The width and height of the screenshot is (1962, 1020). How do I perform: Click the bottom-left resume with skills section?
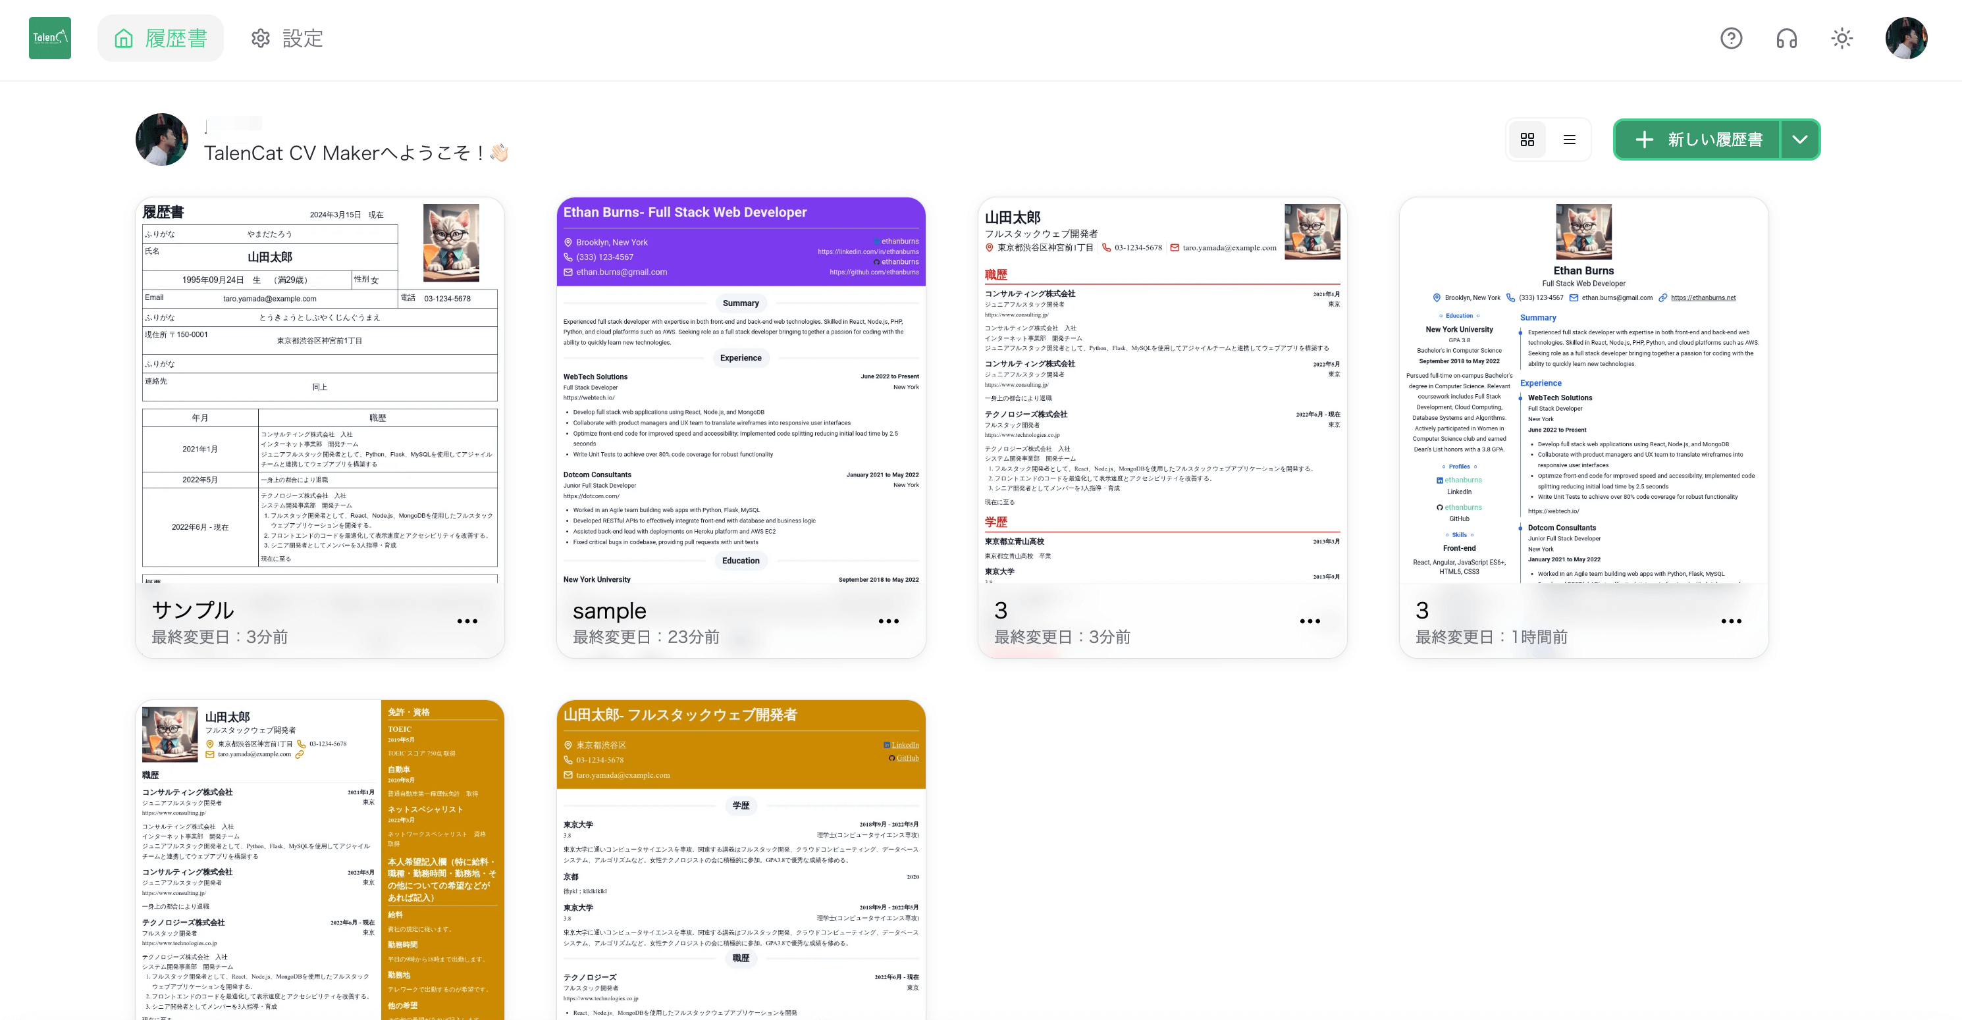[322, 857]
